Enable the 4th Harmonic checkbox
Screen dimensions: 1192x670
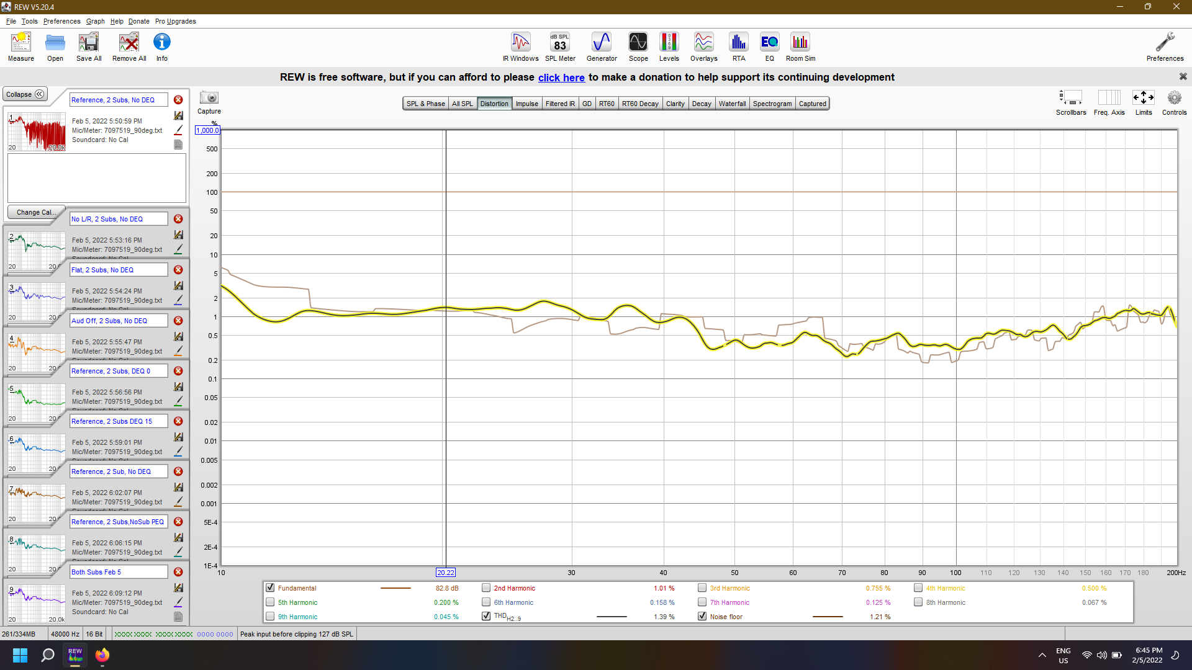(x=918, y=587)
